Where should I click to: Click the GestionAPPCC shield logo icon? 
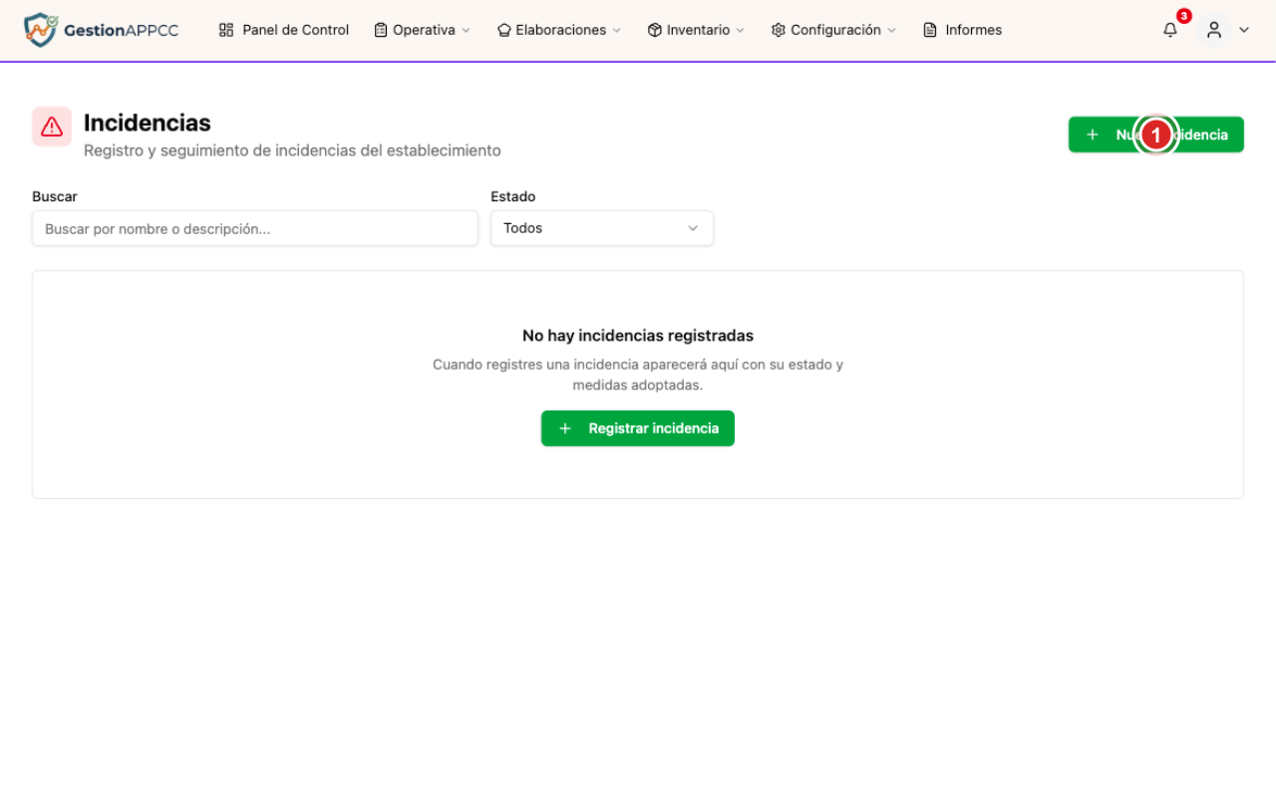pyautogui.click(x=41, y=30)
